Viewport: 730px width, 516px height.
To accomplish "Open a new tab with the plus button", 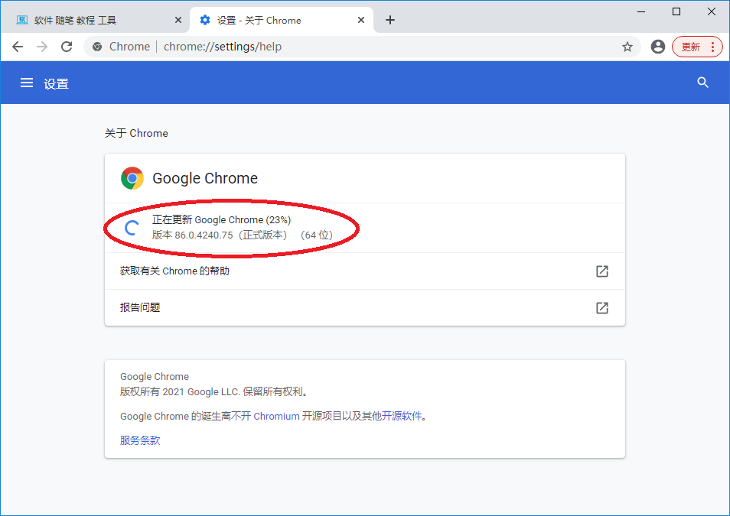I will pos(390,20).
